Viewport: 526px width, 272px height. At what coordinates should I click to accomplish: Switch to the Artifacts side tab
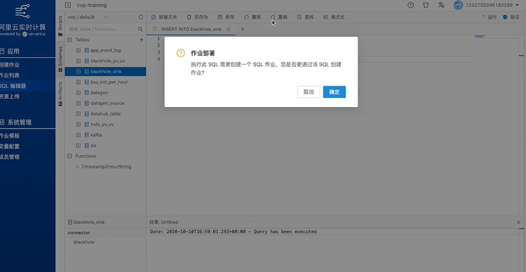point(60,94)
